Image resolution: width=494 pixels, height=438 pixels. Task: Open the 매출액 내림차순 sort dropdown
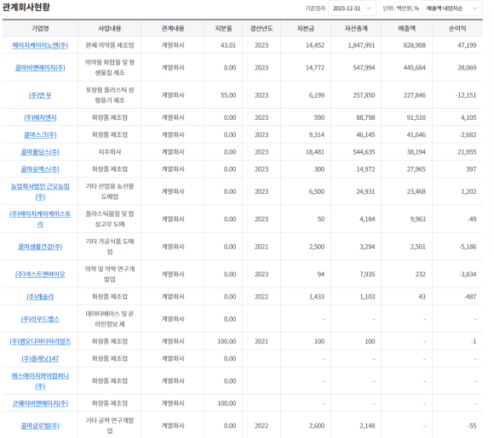coord(452,9)
